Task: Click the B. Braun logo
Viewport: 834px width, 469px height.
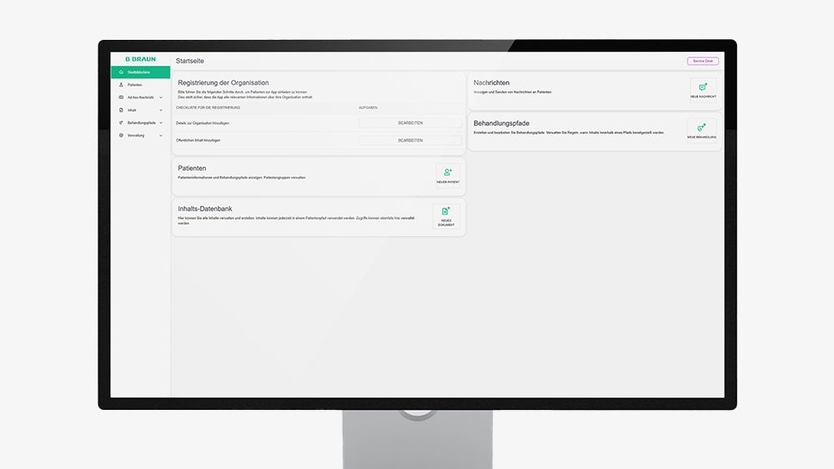Action: coord(140,59)
